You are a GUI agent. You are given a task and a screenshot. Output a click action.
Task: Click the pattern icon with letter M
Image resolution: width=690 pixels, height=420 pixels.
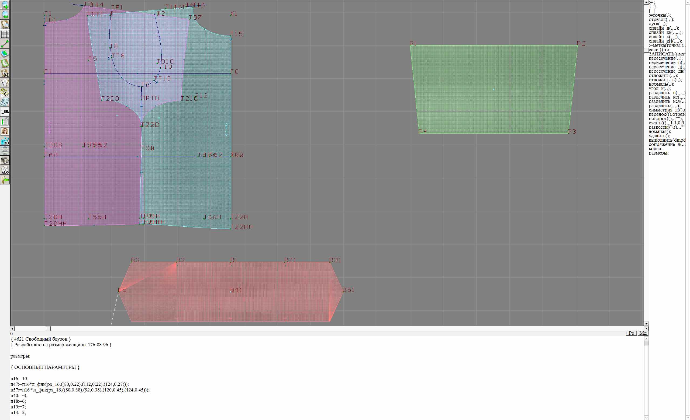[x=5, y=73]
